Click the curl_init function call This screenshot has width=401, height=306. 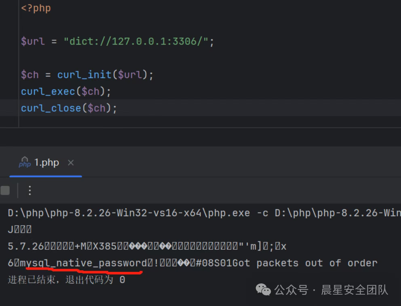pos(84,75)
